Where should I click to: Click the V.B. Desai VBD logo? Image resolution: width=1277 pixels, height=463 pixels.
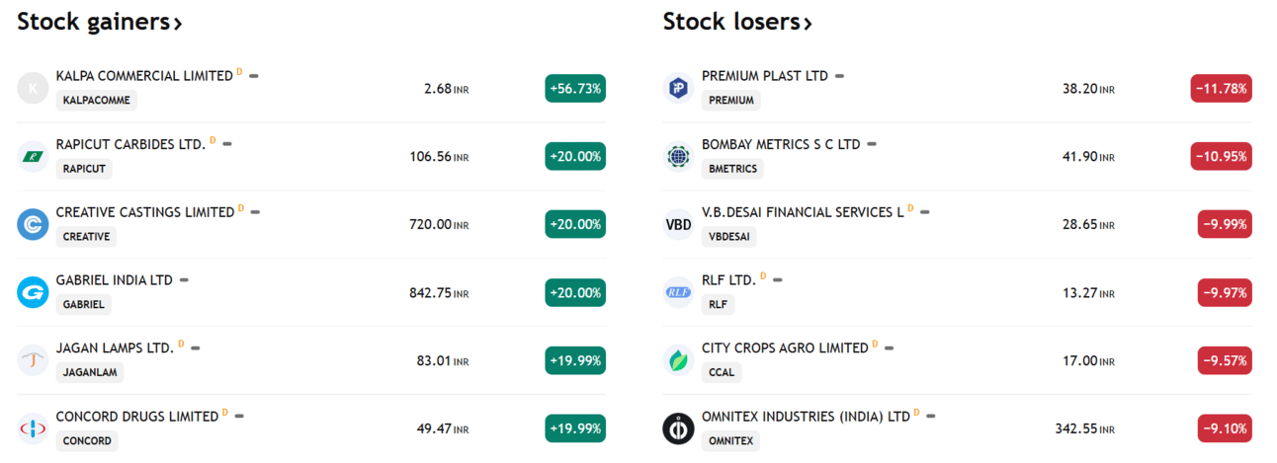tap(678, 224)
